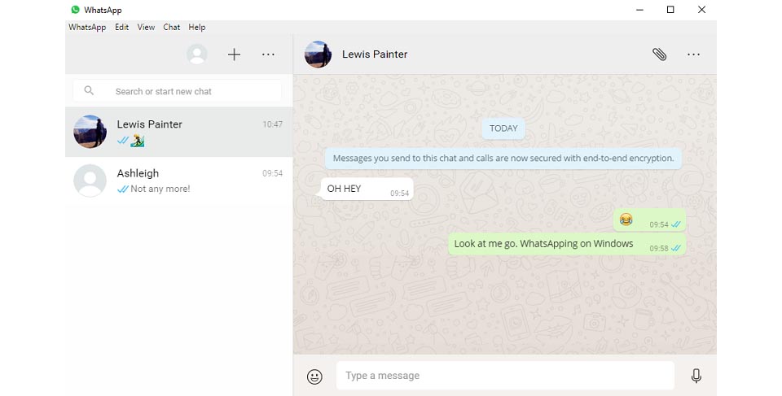This screenshot has width=782, height=396.
Task: Click read ticks on 09:54 emoji message
Action: 676,224
